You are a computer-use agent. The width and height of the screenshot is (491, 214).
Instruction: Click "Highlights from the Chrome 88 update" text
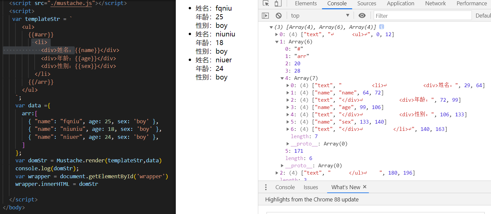click(x=312, y=199)
